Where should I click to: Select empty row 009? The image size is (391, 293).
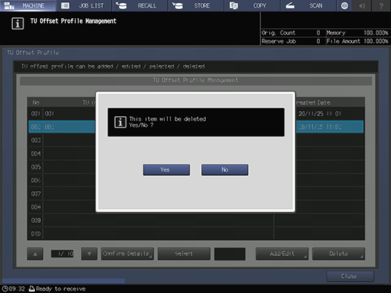pyautogui.click(x=196, y=221)
